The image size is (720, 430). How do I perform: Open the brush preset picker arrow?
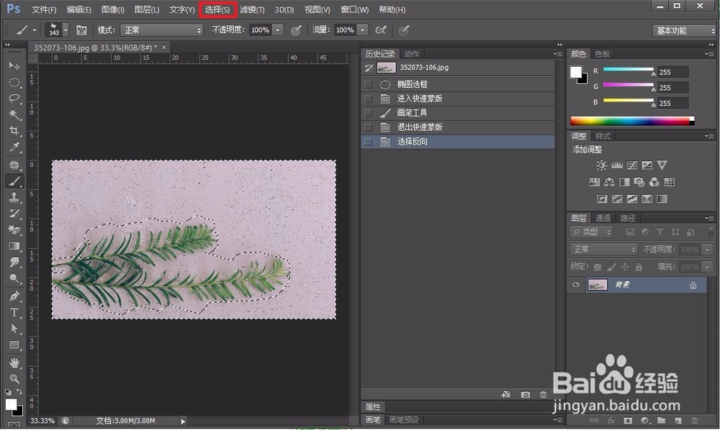coord(66,30)
